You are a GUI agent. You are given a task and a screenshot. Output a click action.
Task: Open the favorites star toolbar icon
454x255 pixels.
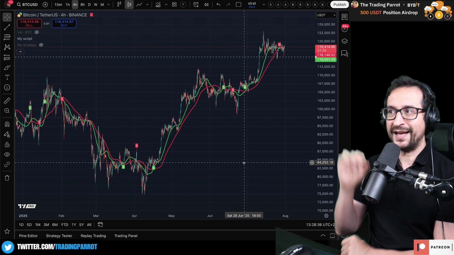[x=7, y=231]
